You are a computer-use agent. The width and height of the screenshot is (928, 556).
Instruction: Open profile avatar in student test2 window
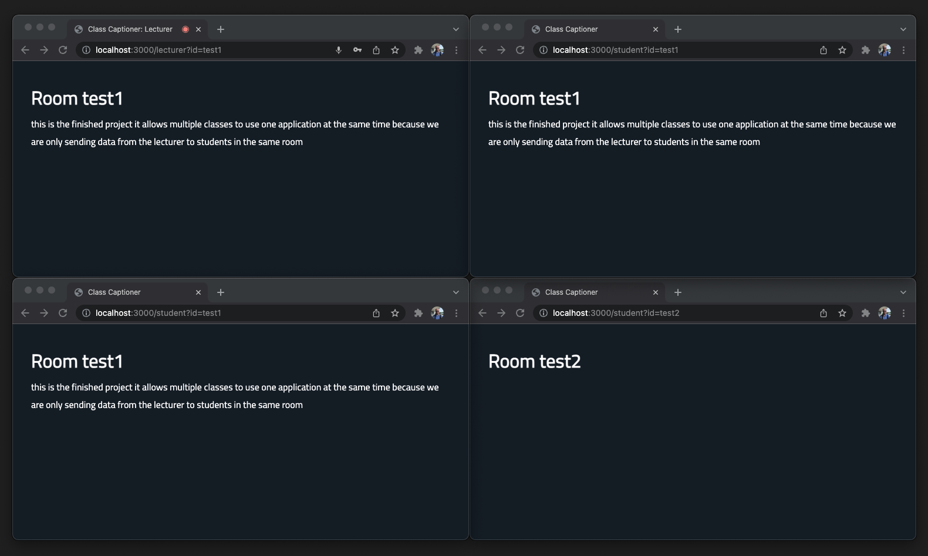(885, 313)
